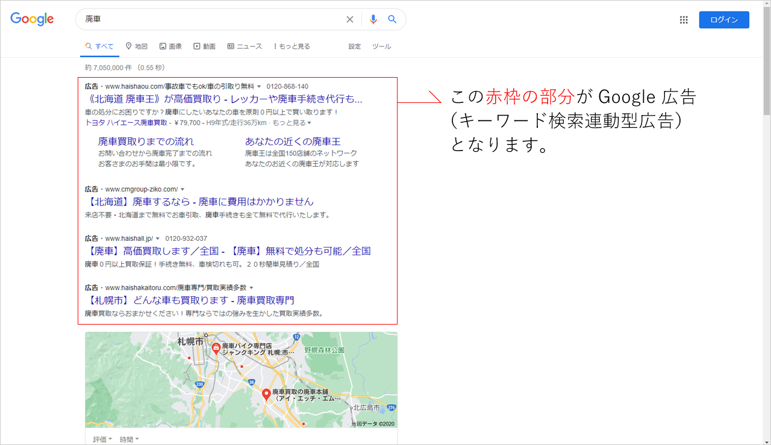
Task: Switch to the 画像 tab
Action: [170, 46]
